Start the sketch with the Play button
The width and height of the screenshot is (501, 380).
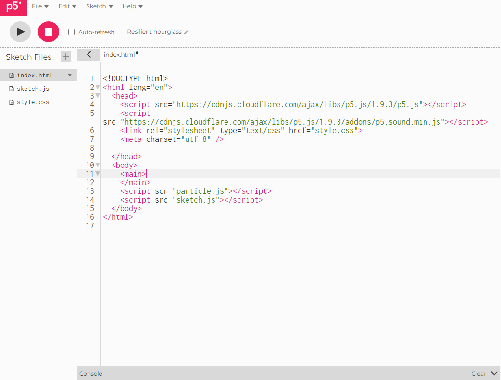(x=20, y=32)
